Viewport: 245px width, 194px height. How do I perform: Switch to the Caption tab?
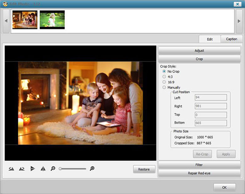231,39
